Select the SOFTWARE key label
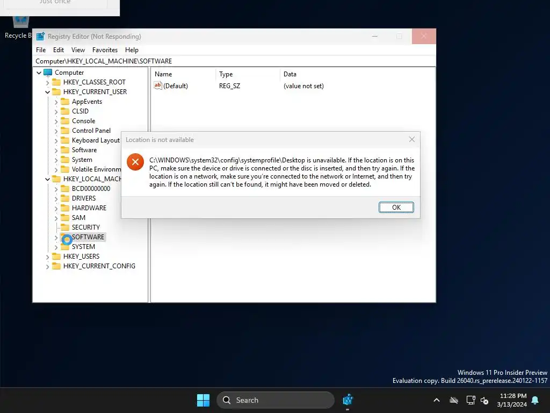 pyautogui.click(x=88, y=237)
